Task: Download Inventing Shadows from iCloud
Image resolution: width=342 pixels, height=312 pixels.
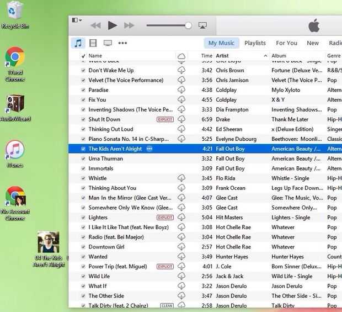Action: (181, 109)
